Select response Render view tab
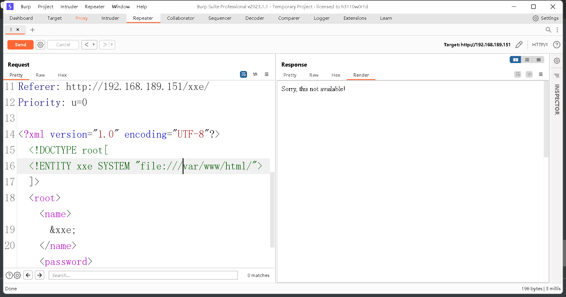Image resolution: width=566 pixels, height=297 pixels. (x=361, y=75)
